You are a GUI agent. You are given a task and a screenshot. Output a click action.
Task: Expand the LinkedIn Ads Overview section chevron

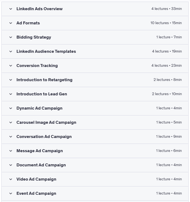click(11, 9)
